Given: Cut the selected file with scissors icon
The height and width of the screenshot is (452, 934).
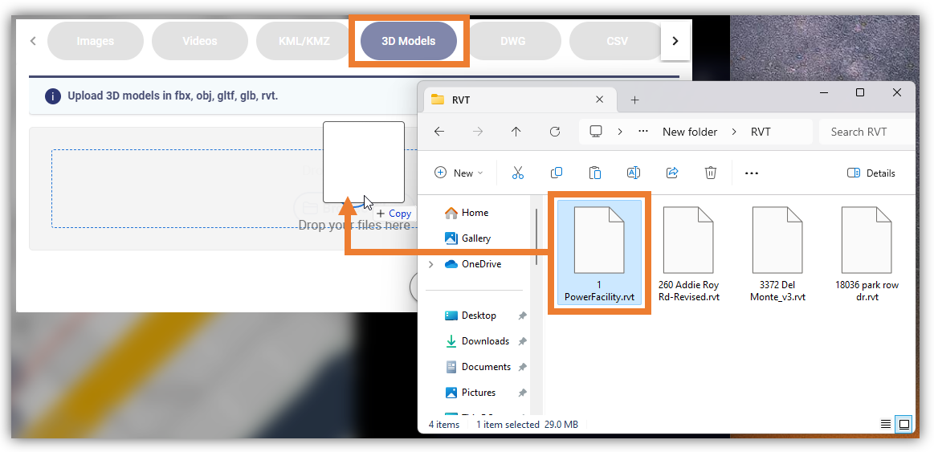Looking at the screenshot, I should [x=518, y=173].
